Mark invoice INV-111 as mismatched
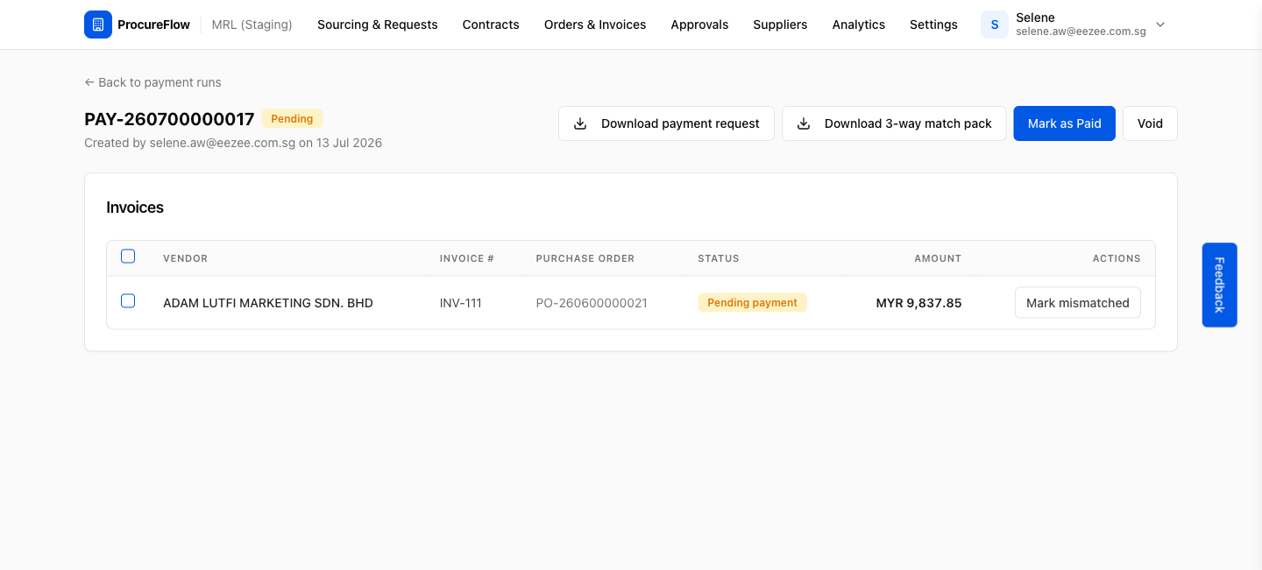 pos(1078,303)
